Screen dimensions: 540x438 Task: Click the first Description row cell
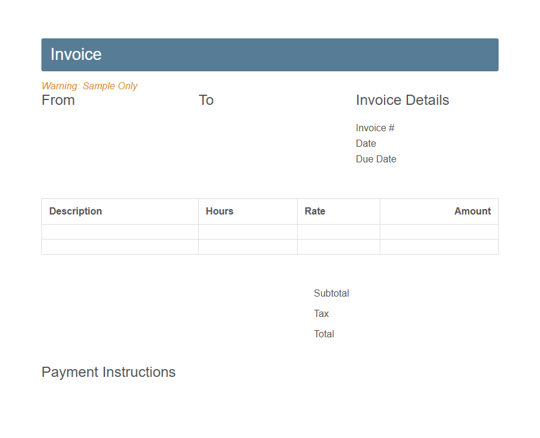(120, 232)
